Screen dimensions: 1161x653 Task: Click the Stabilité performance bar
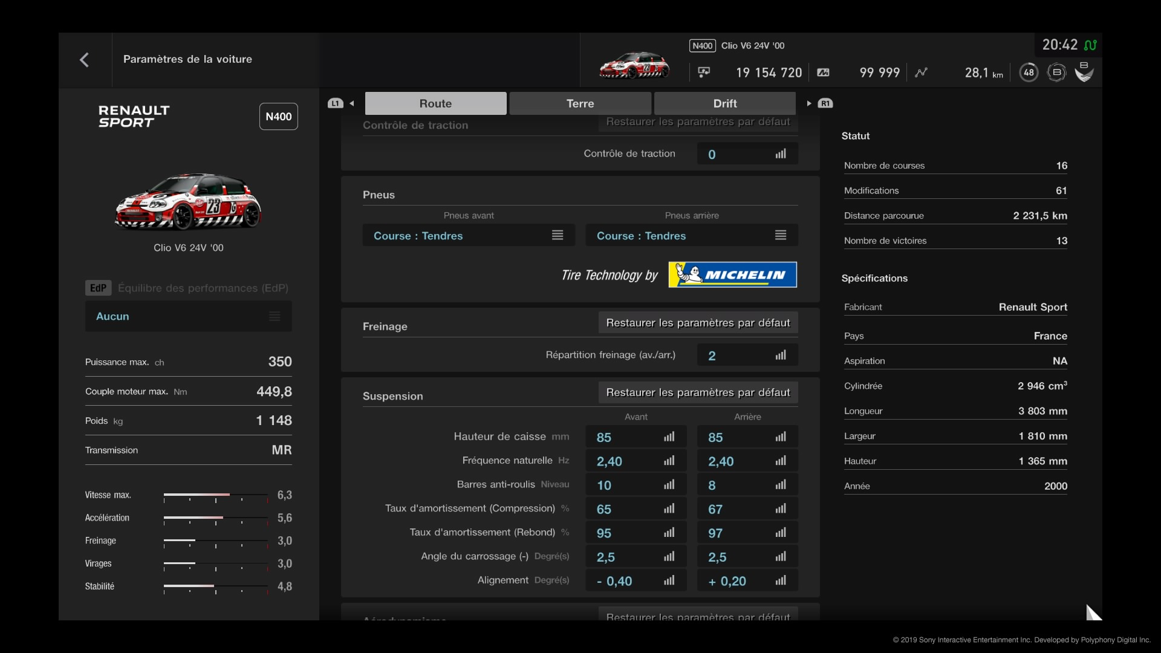point(216,587)
